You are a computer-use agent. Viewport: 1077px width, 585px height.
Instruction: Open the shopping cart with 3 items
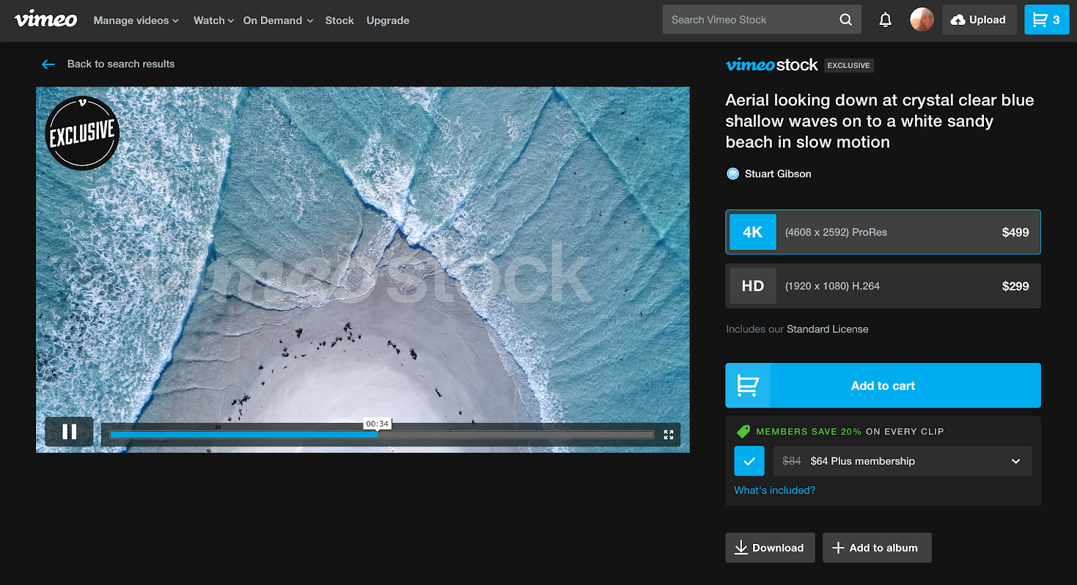[x=1046, y=20]
